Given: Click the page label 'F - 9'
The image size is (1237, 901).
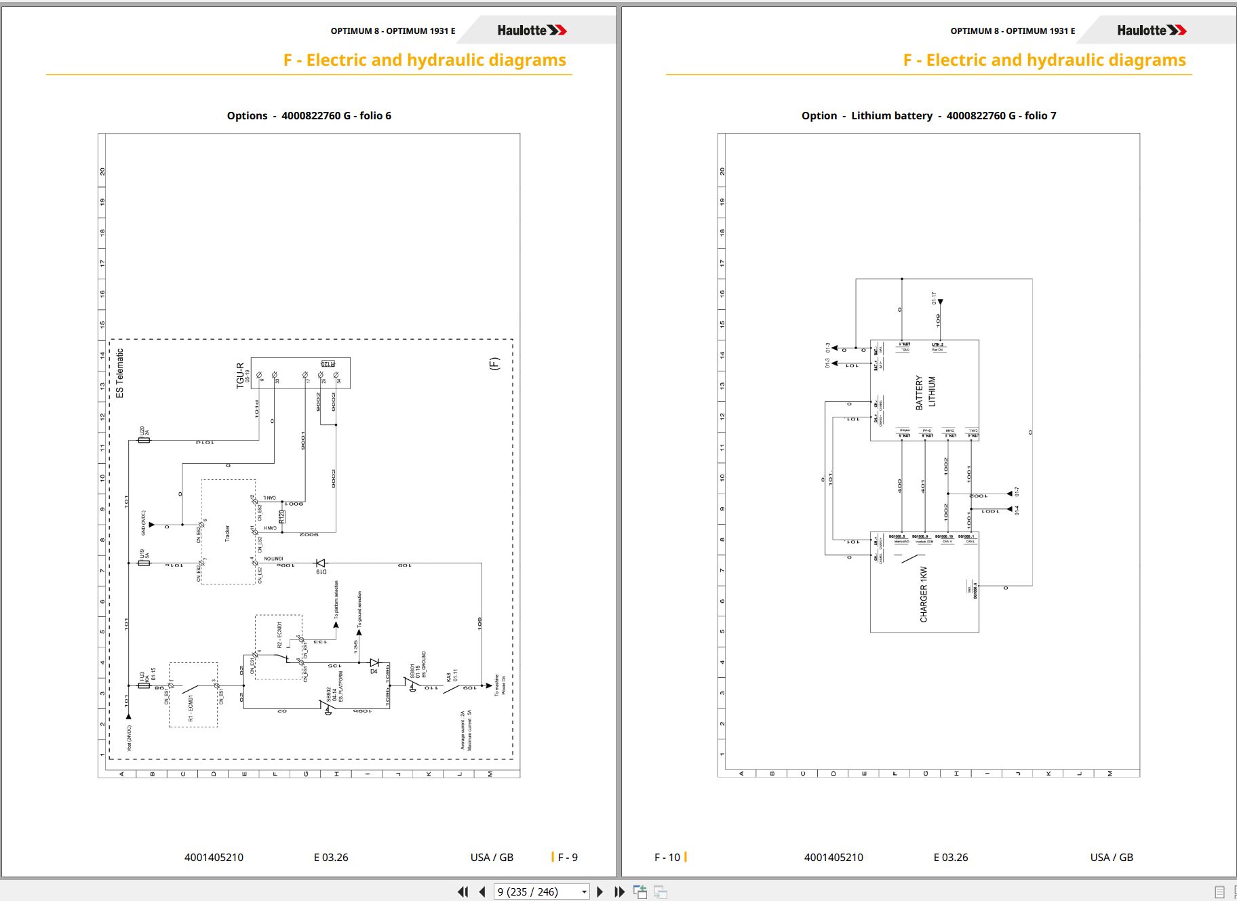Looking at the screenshot, I should click(x=568, y=858).
